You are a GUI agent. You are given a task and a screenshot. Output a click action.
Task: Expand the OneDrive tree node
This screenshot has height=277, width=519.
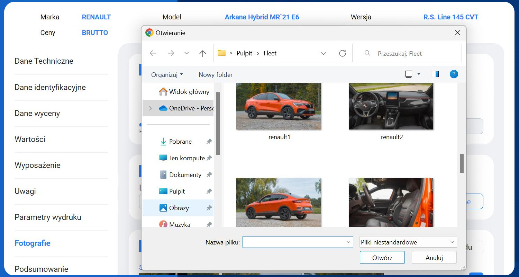point(150,108)
